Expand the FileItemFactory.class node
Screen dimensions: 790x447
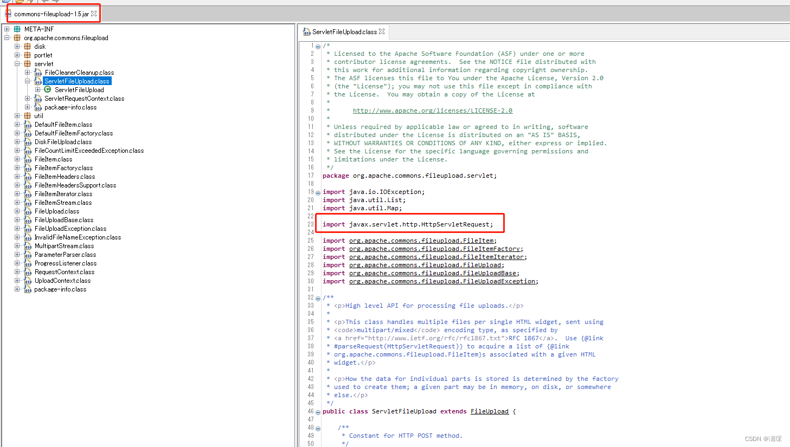coord(17,168)
